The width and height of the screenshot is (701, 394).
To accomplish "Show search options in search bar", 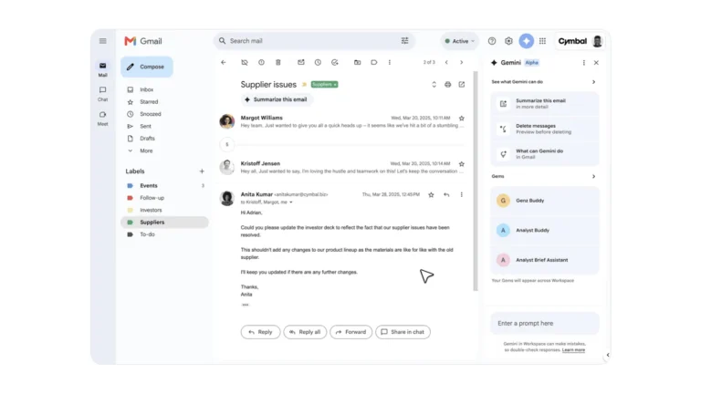I will point(404,41).
